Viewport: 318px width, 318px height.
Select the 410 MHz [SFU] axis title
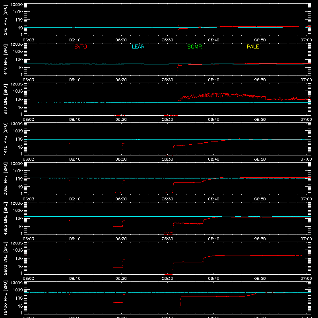pos(5,60)
